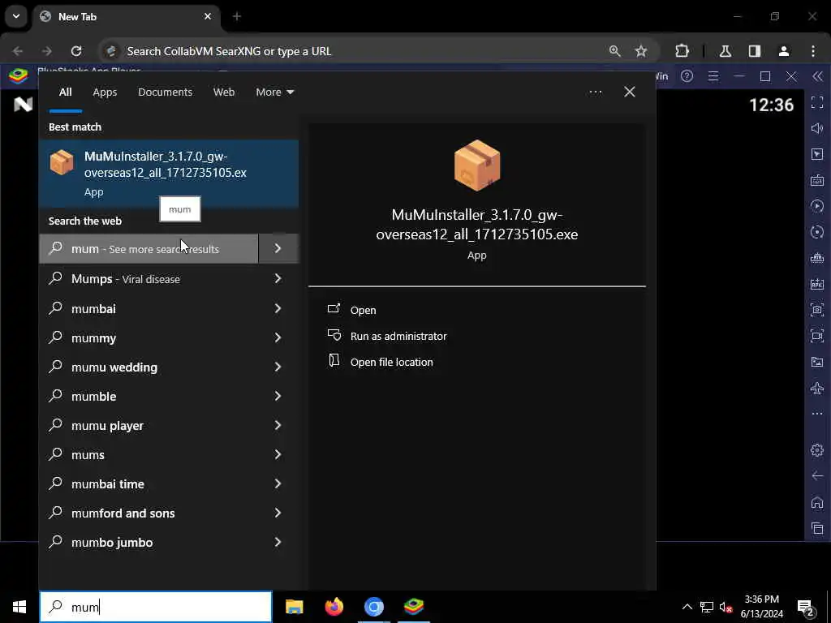Screen dimensions: 831x623
Task: Select the All search tab
Action: click(x=65, y=92)
